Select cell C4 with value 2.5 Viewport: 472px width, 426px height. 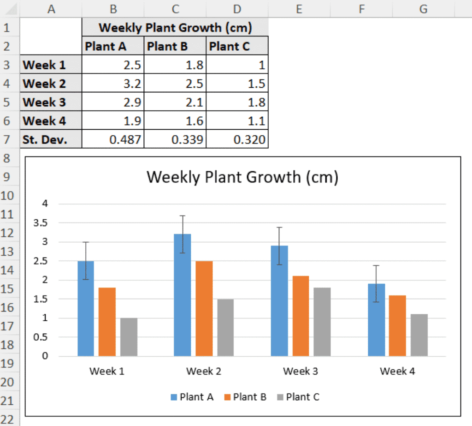tap(175, 84)
